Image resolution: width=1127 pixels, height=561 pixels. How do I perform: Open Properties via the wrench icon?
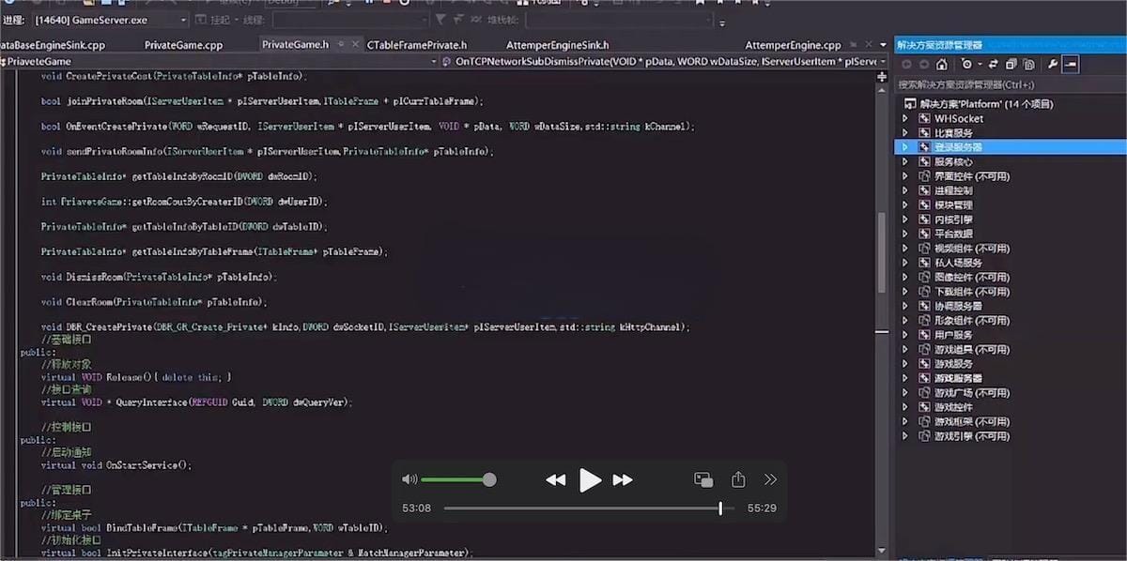1053,65
